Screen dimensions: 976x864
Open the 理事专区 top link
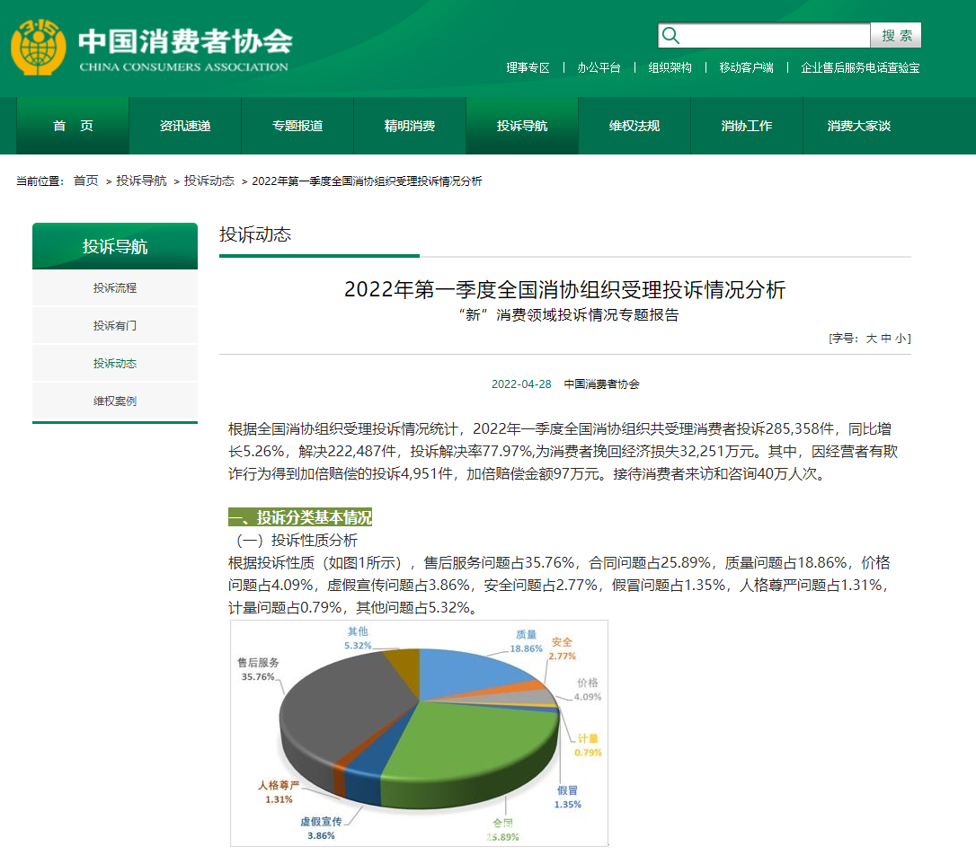tap(528, 67)
